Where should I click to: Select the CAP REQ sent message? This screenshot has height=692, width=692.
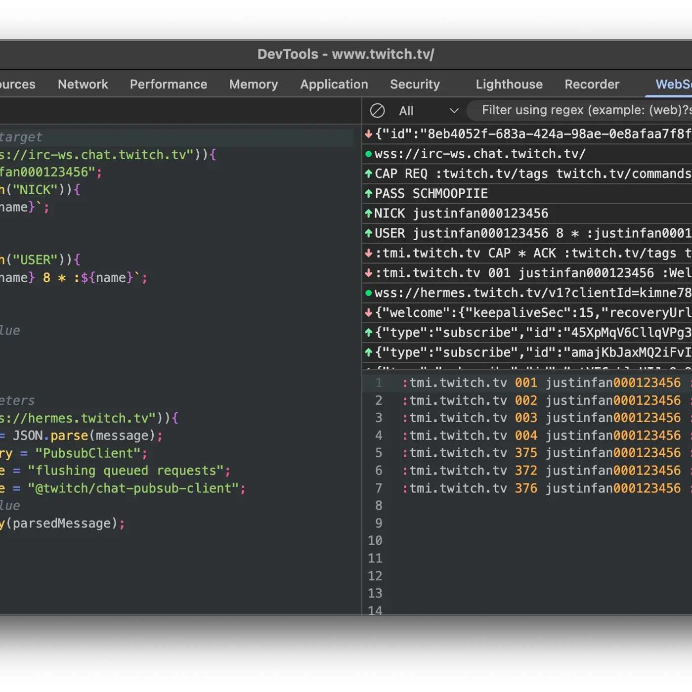coord(527,174)
